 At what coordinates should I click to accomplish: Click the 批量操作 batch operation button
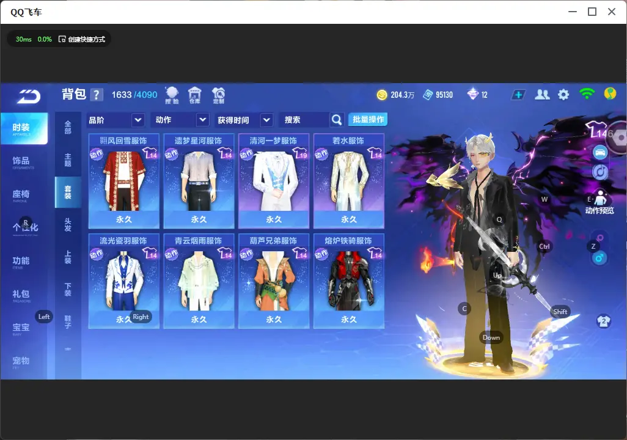[x=368, y=119]
